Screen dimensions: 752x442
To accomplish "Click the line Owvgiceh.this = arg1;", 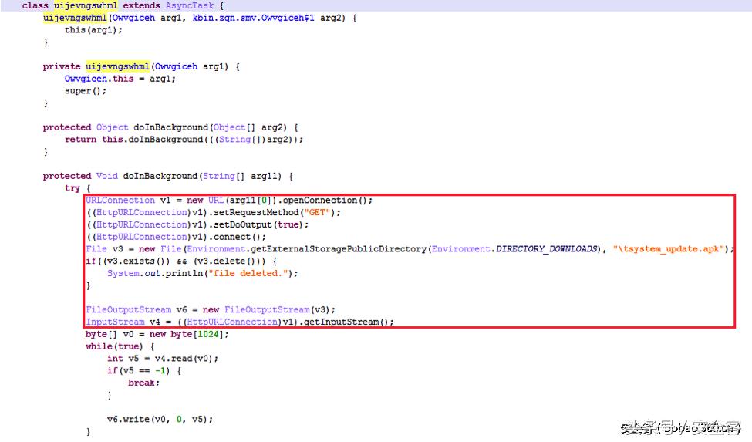I will click(x=120, y=79).
